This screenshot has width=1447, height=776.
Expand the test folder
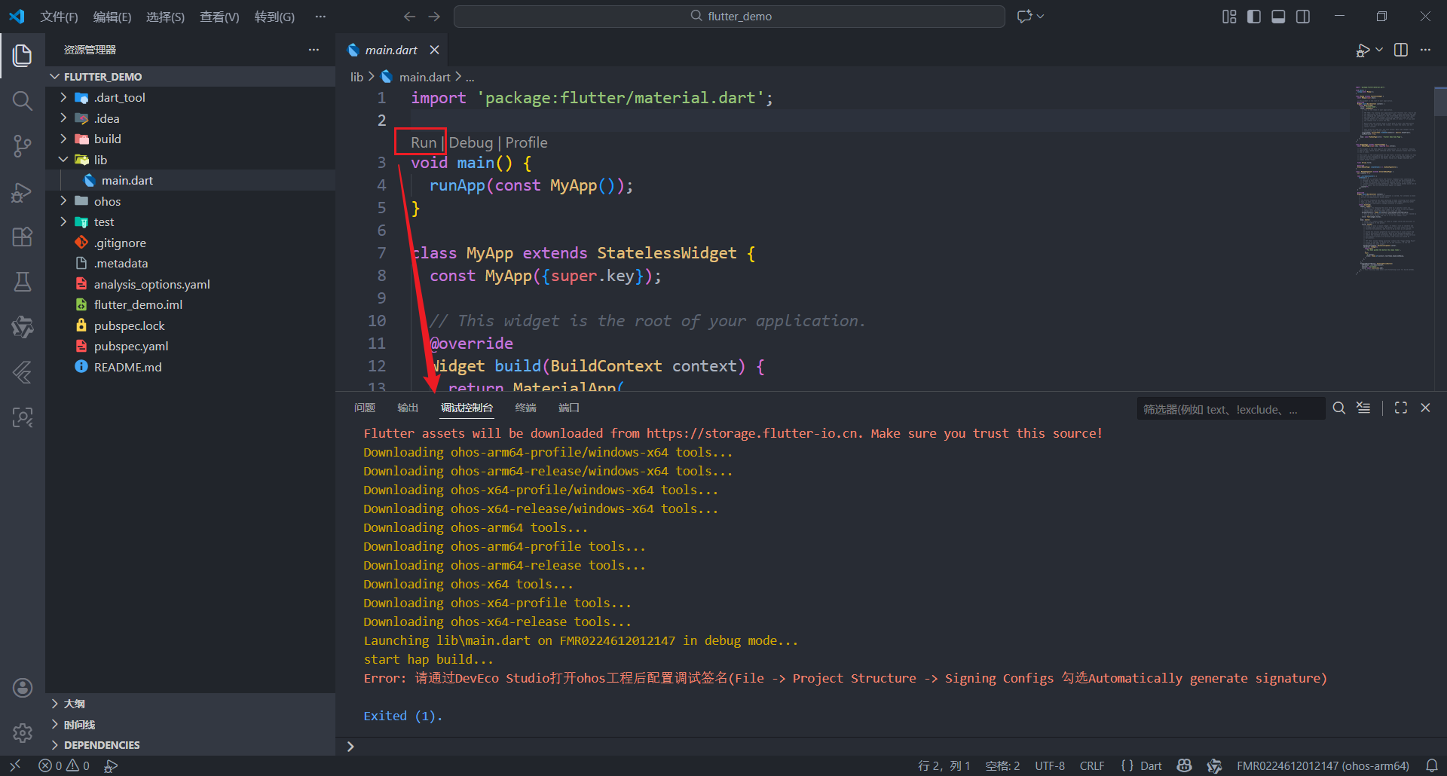(63, 221)
